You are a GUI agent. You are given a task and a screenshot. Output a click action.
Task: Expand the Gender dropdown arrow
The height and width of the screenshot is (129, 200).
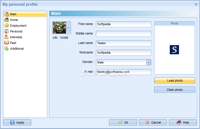tap(148, 62)
